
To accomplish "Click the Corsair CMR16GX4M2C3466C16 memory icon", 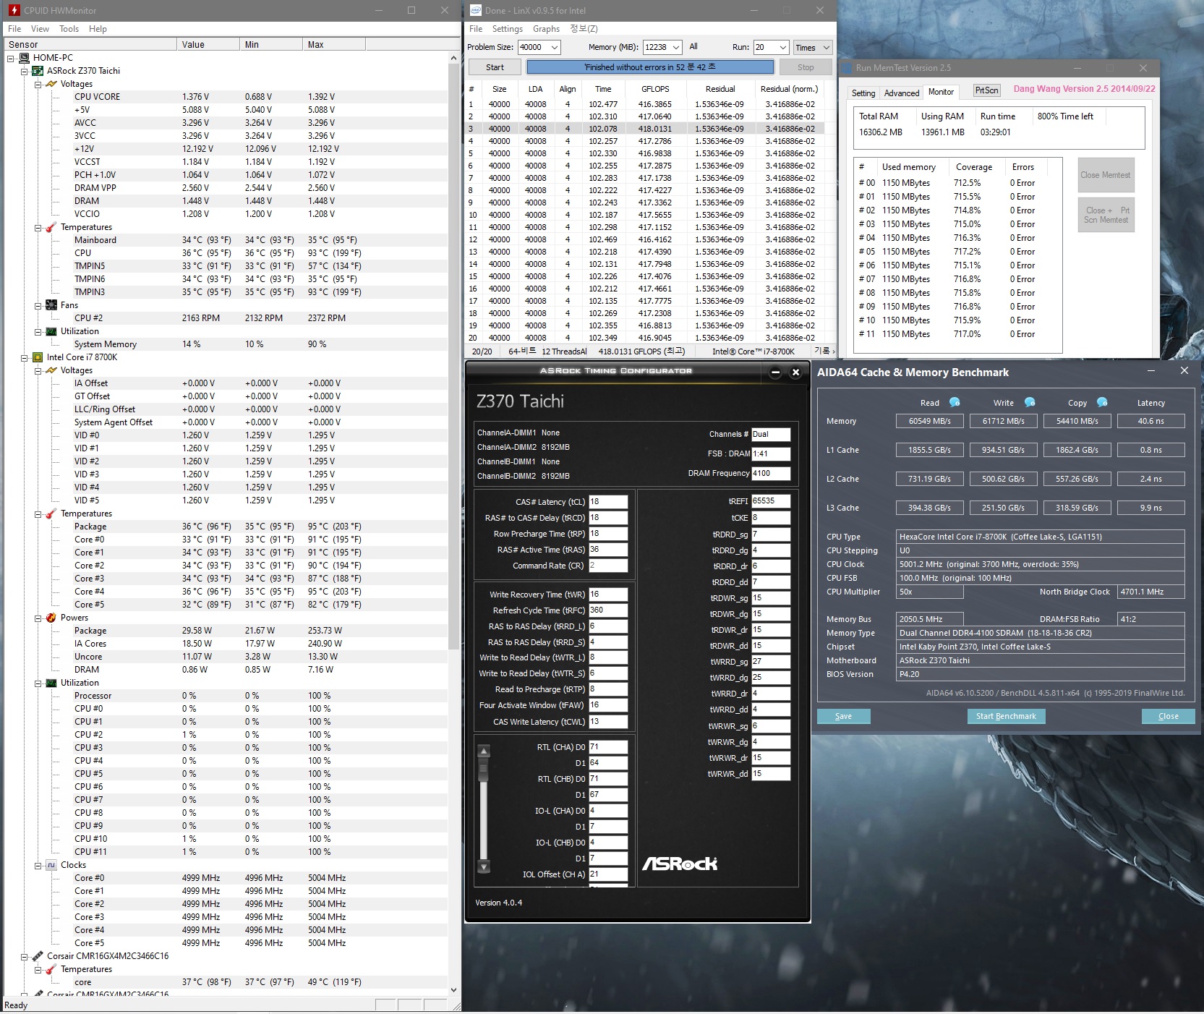I will click(38, 956).
